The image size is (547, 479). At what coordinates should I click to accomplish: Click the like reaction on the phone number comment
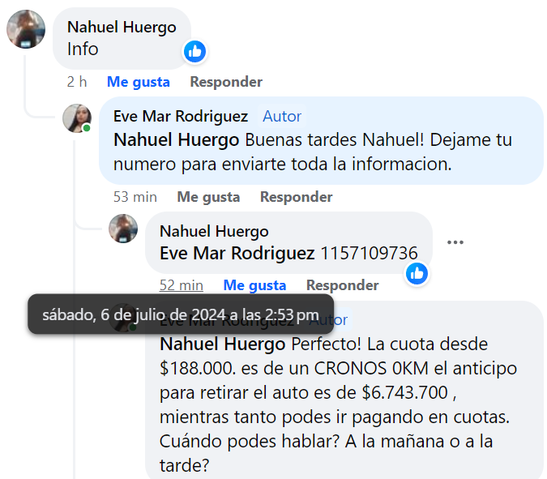pyautogui.click(x=417, y=273)
